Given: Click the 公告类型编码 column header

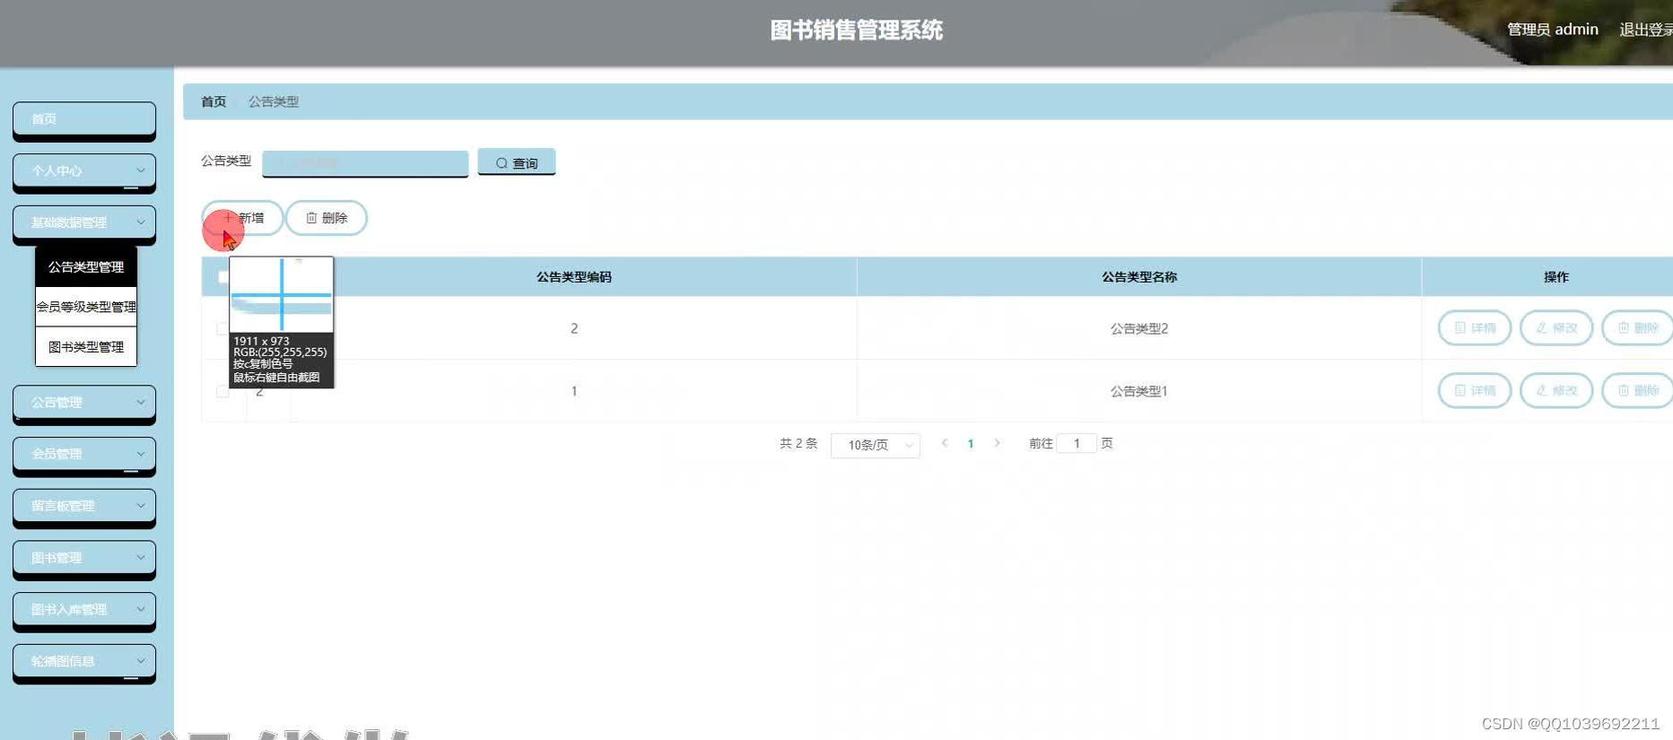Looking at the screenshot, I should (x=574, y=277).
